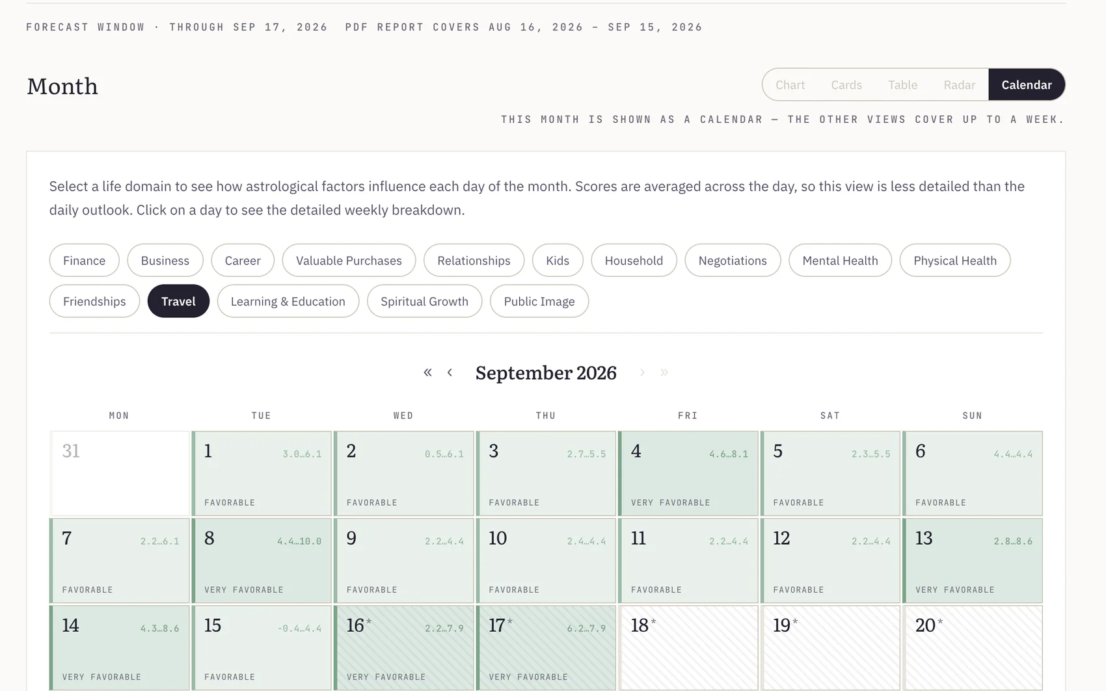Pick the Household domain
Image resolution: width=1106 pixels, height=691 pixels.
click(x=634, y=260)
